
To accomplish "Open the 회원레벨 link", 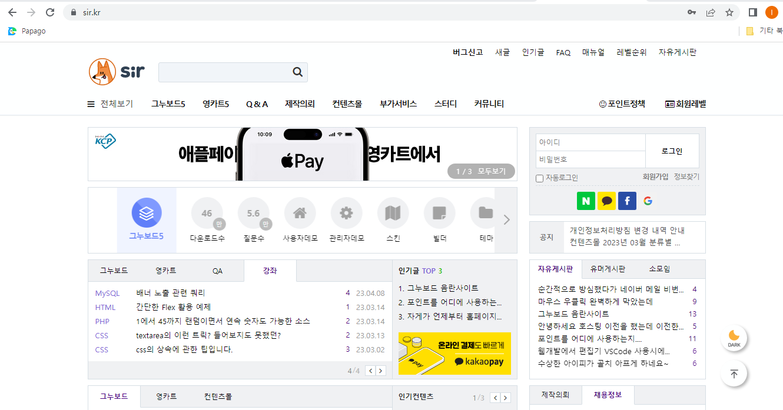I will tap(685, 104).
